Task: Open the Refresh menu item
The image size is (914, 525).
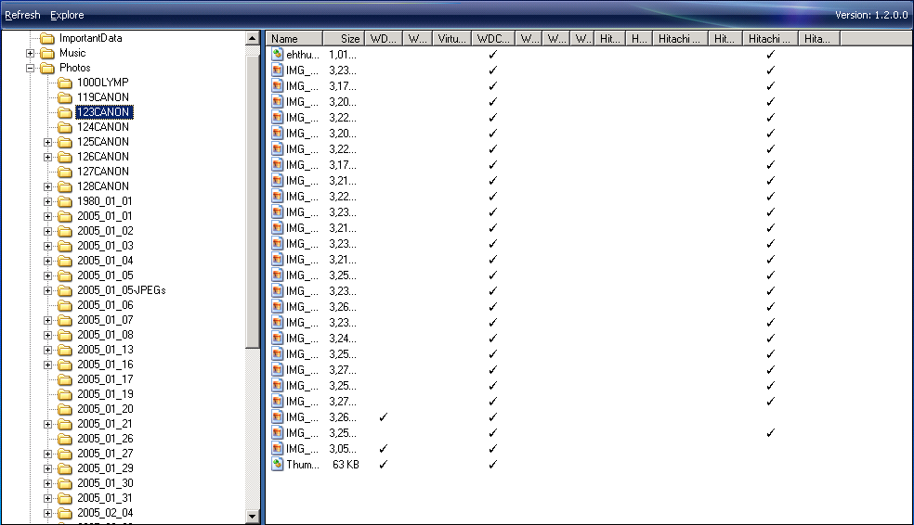Action: [22, 15]
